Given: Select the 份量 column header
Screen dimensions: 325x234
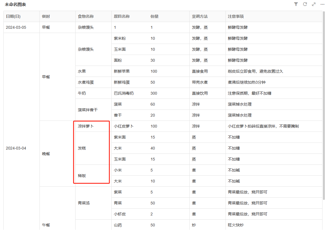Looking at the screenshot, I should pyautogui.click(x=154, y=16).
